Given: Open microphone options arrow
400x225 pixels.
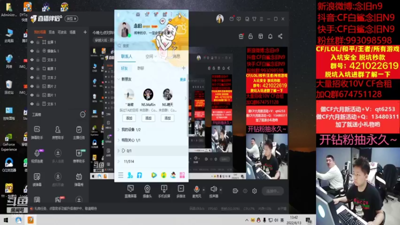Looking at the screenshot, I should (x=203, y=190).
